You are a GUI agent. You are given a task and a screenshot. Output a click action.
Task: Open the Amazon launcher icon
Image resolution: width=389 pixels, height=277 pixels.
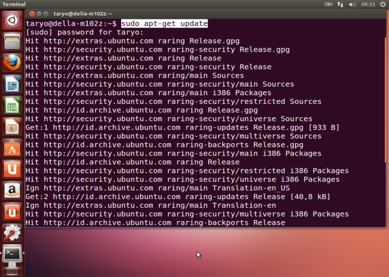coord(12,191)
